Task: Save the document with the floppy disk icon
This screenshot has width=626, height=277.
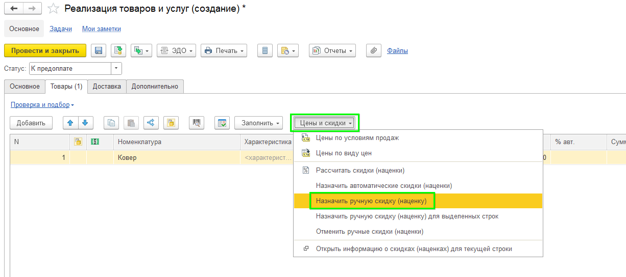Action: [99, 50]
